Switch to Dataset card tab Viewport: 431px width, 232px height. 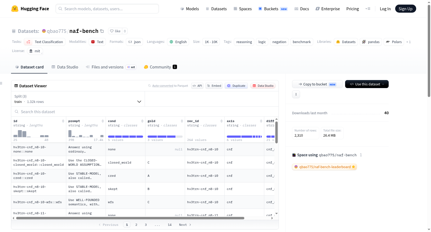(29, 67)
